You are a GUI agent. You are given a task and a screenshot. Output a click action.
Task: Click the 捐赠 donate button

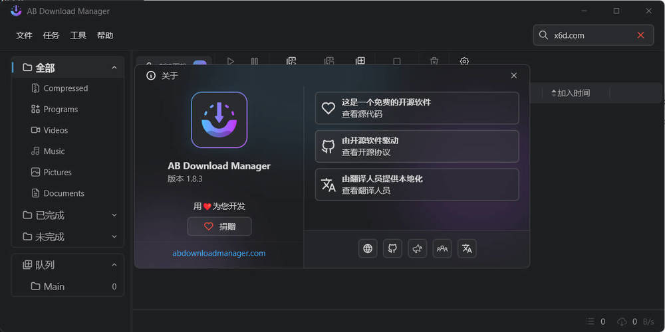click(219, 226)
